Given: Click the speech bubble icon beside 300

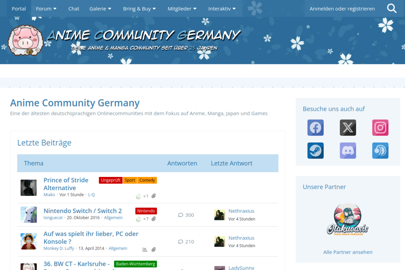Looking at the screenshot, I should (x=181, y=215).
